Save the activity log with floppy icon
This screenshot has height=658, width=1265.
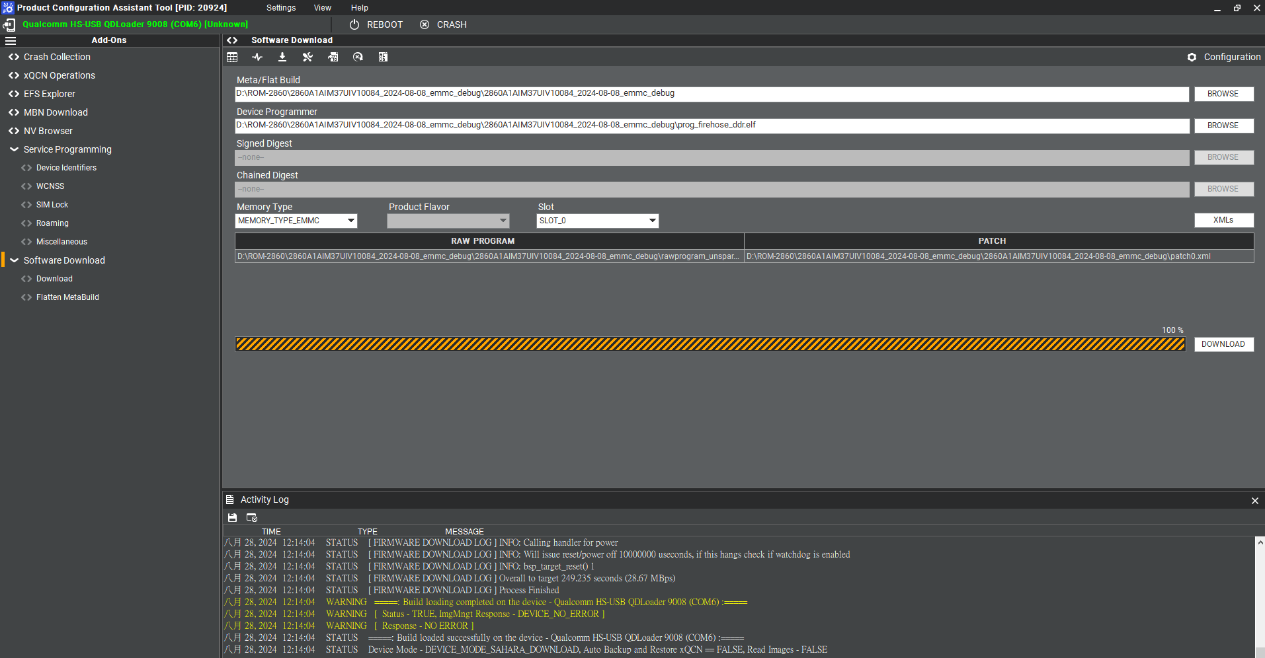point(232,518)
